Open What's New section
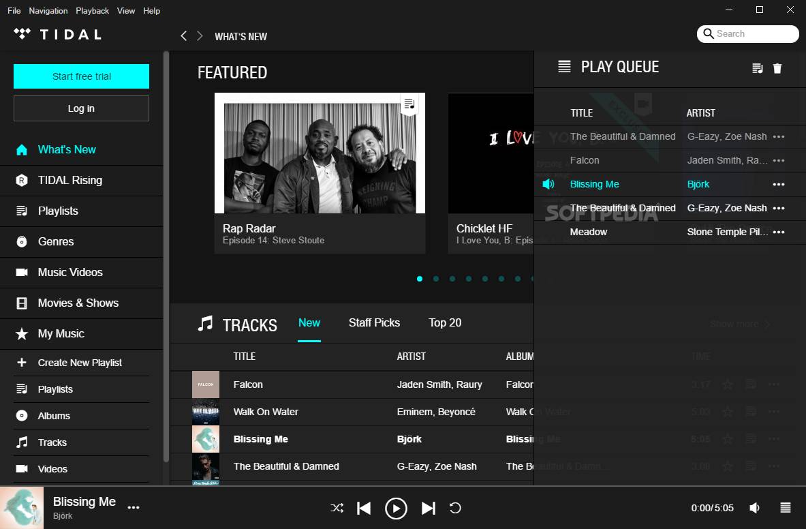The height and width of the screenshot is (529, 806). point(81,149)
